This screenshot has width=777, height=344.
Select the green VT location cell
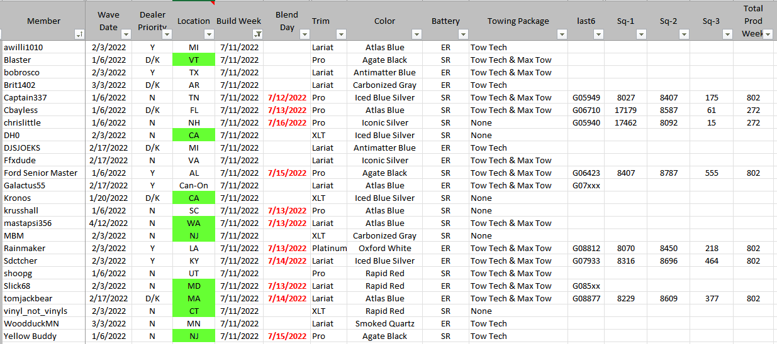coord(194,60)
